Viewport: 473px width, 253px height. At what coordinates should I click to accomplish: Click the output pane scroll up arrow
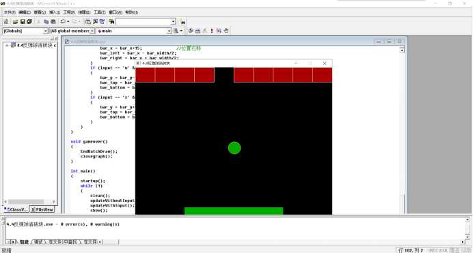pyautogui.click(x=468, y=220)
